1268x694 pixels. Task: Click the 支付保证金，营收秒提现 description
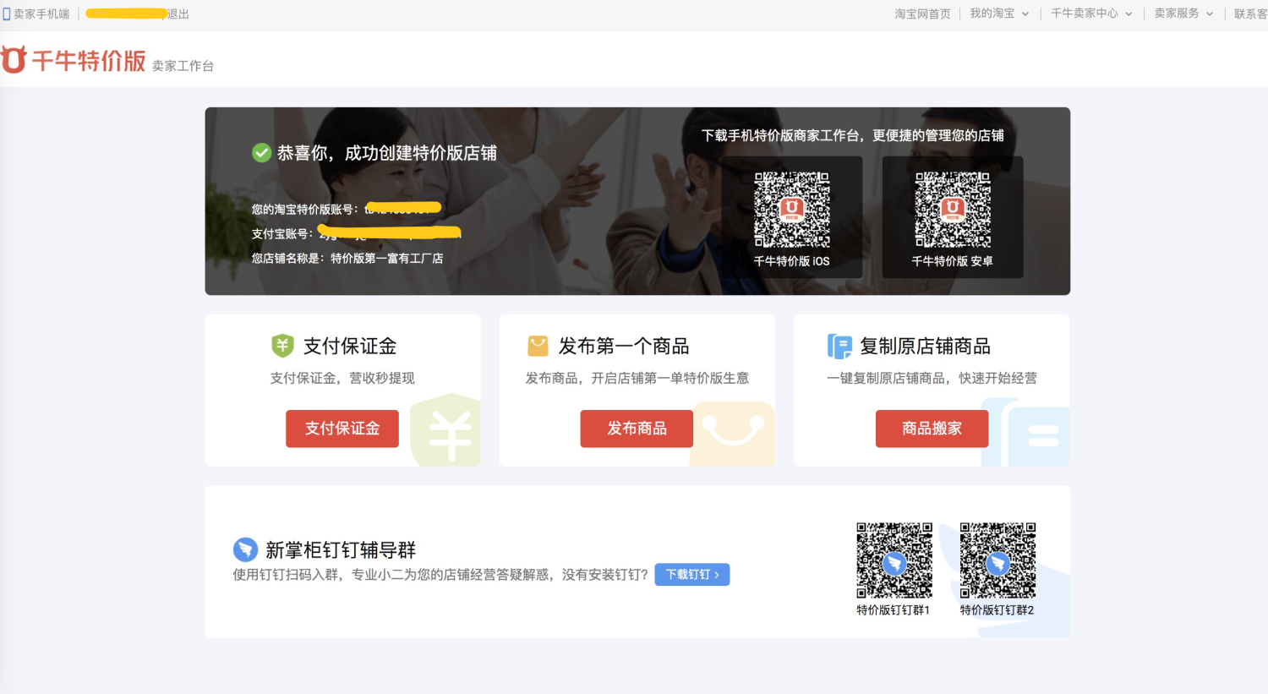[x=342, y=378]
